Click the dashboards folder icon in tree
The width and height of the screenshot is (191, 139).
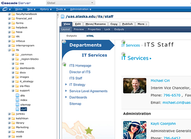pos(17,68)
